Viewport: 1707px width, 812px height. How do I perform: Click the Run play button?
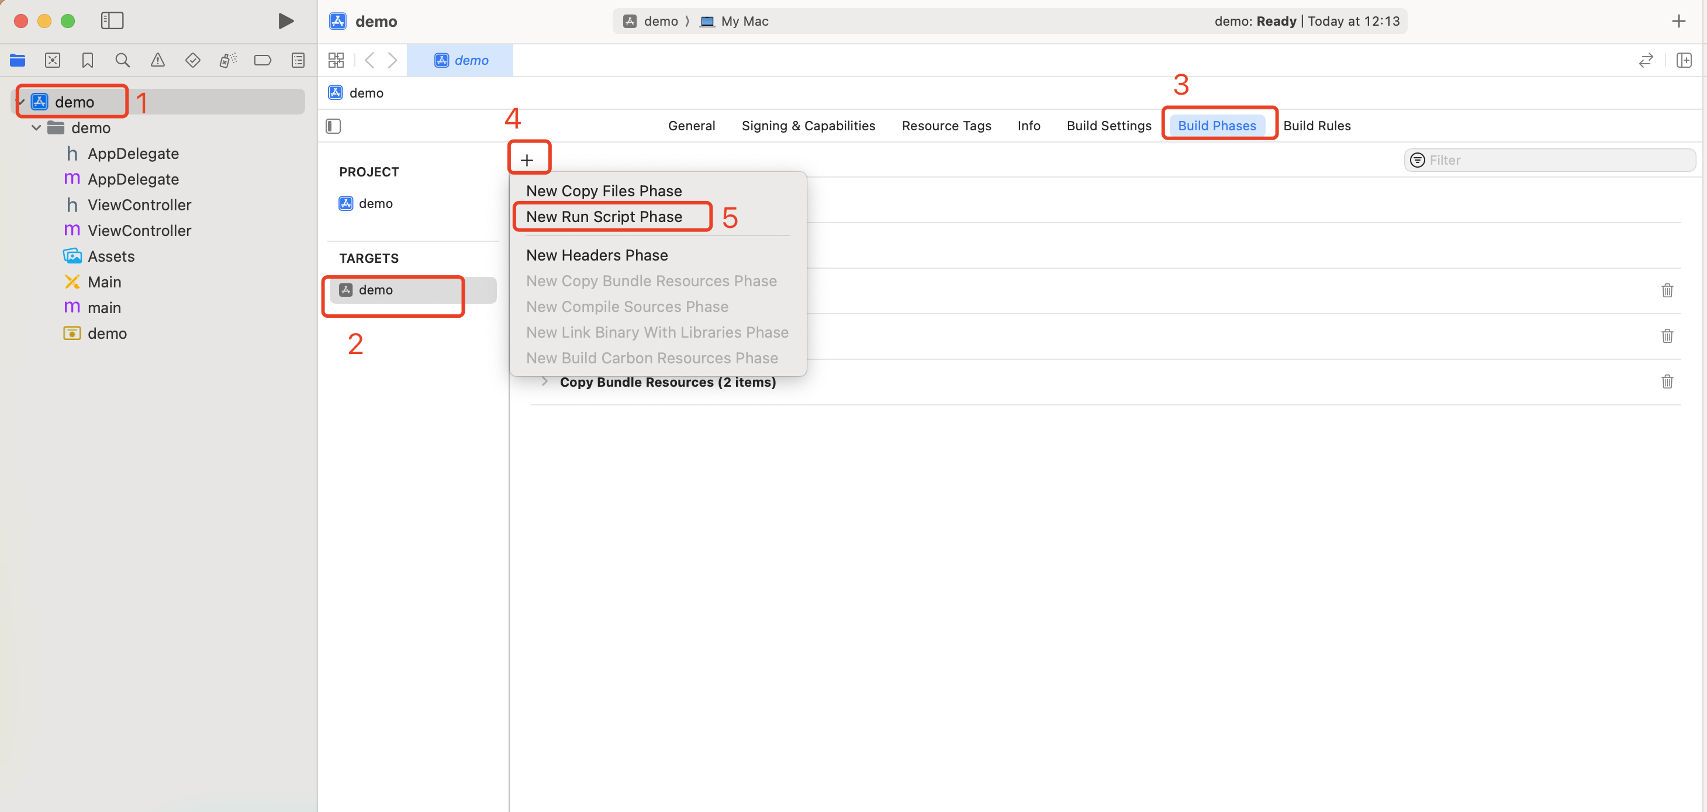click(286, 21)
